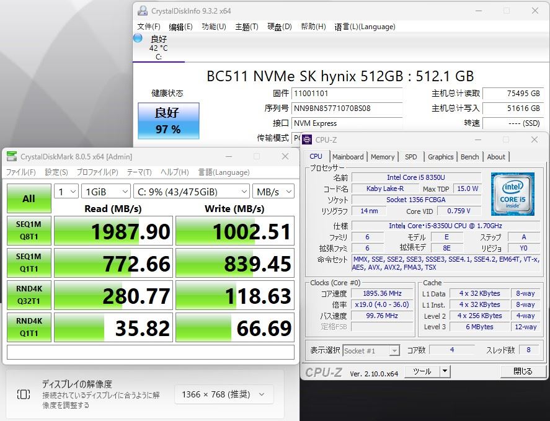This screenshot has width=550, height=421.
Task: Run the RND4K Q32T1 benchmark test
Action: tap(29, 295)
